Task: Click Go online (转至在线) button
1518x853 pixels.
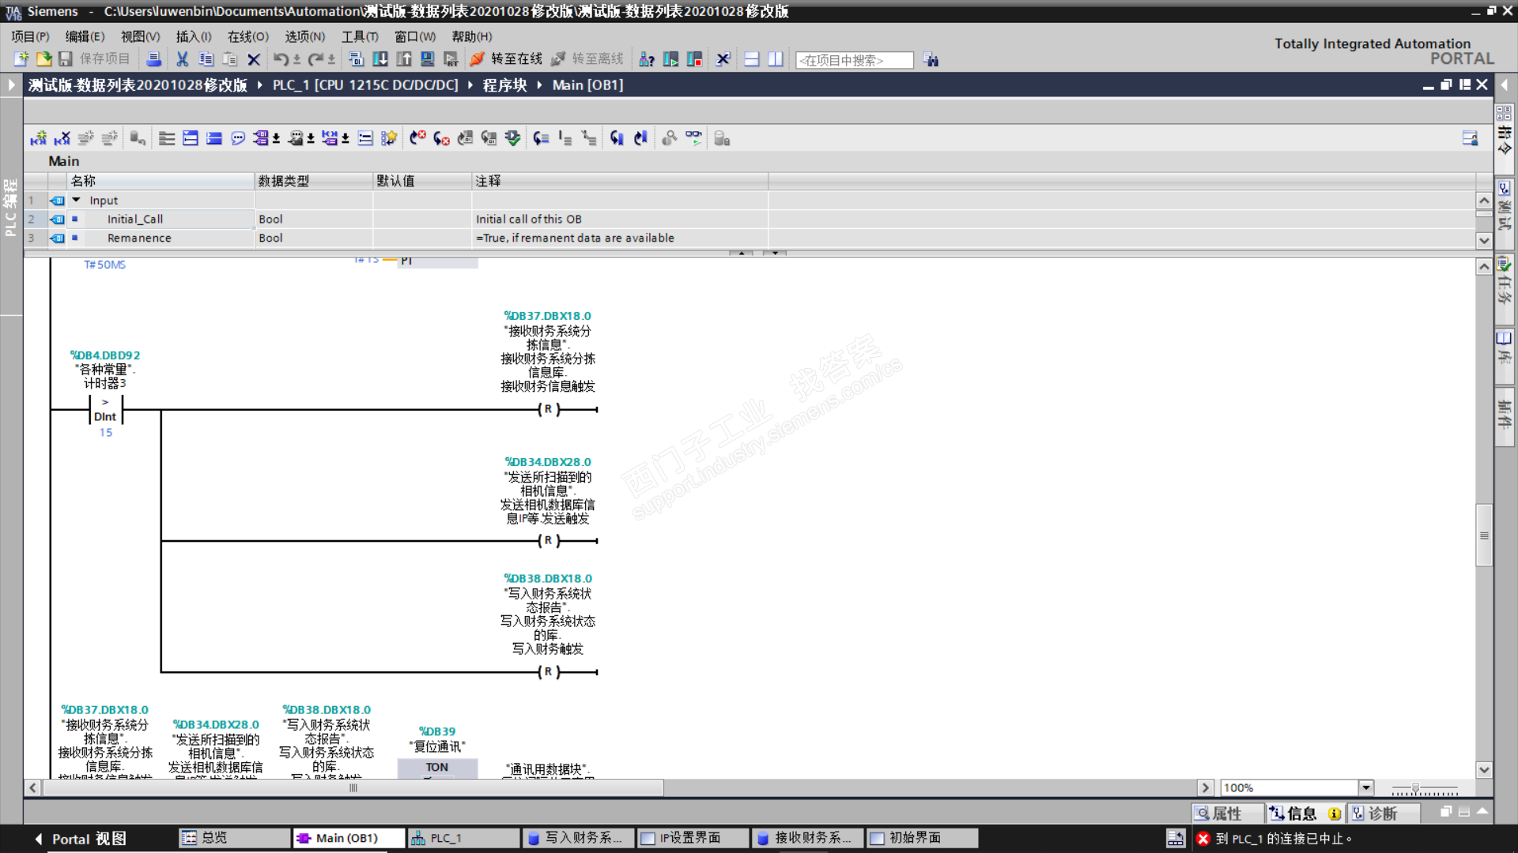Action: pos(506,59)
